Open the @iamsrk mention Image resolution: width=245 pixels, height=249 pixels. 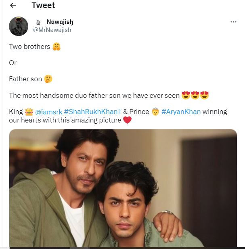tap(48, 112)
